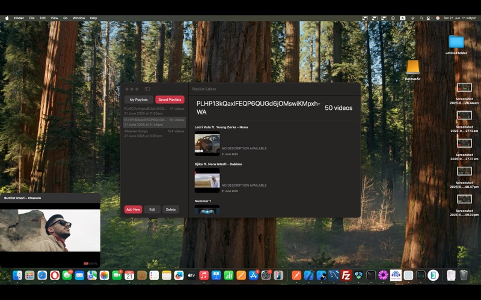Open FaceTime from the dock
The width and height of the screenshot is (481, 300).
click(x=117, y=275)
